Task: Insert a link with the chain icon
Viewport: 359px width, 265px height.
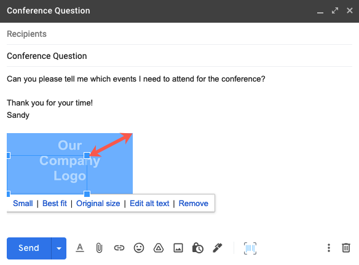Action: pos(119,248)
